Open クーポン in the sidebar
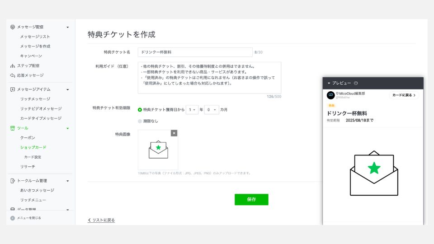 pyautogui.click(x=28, y=137)
